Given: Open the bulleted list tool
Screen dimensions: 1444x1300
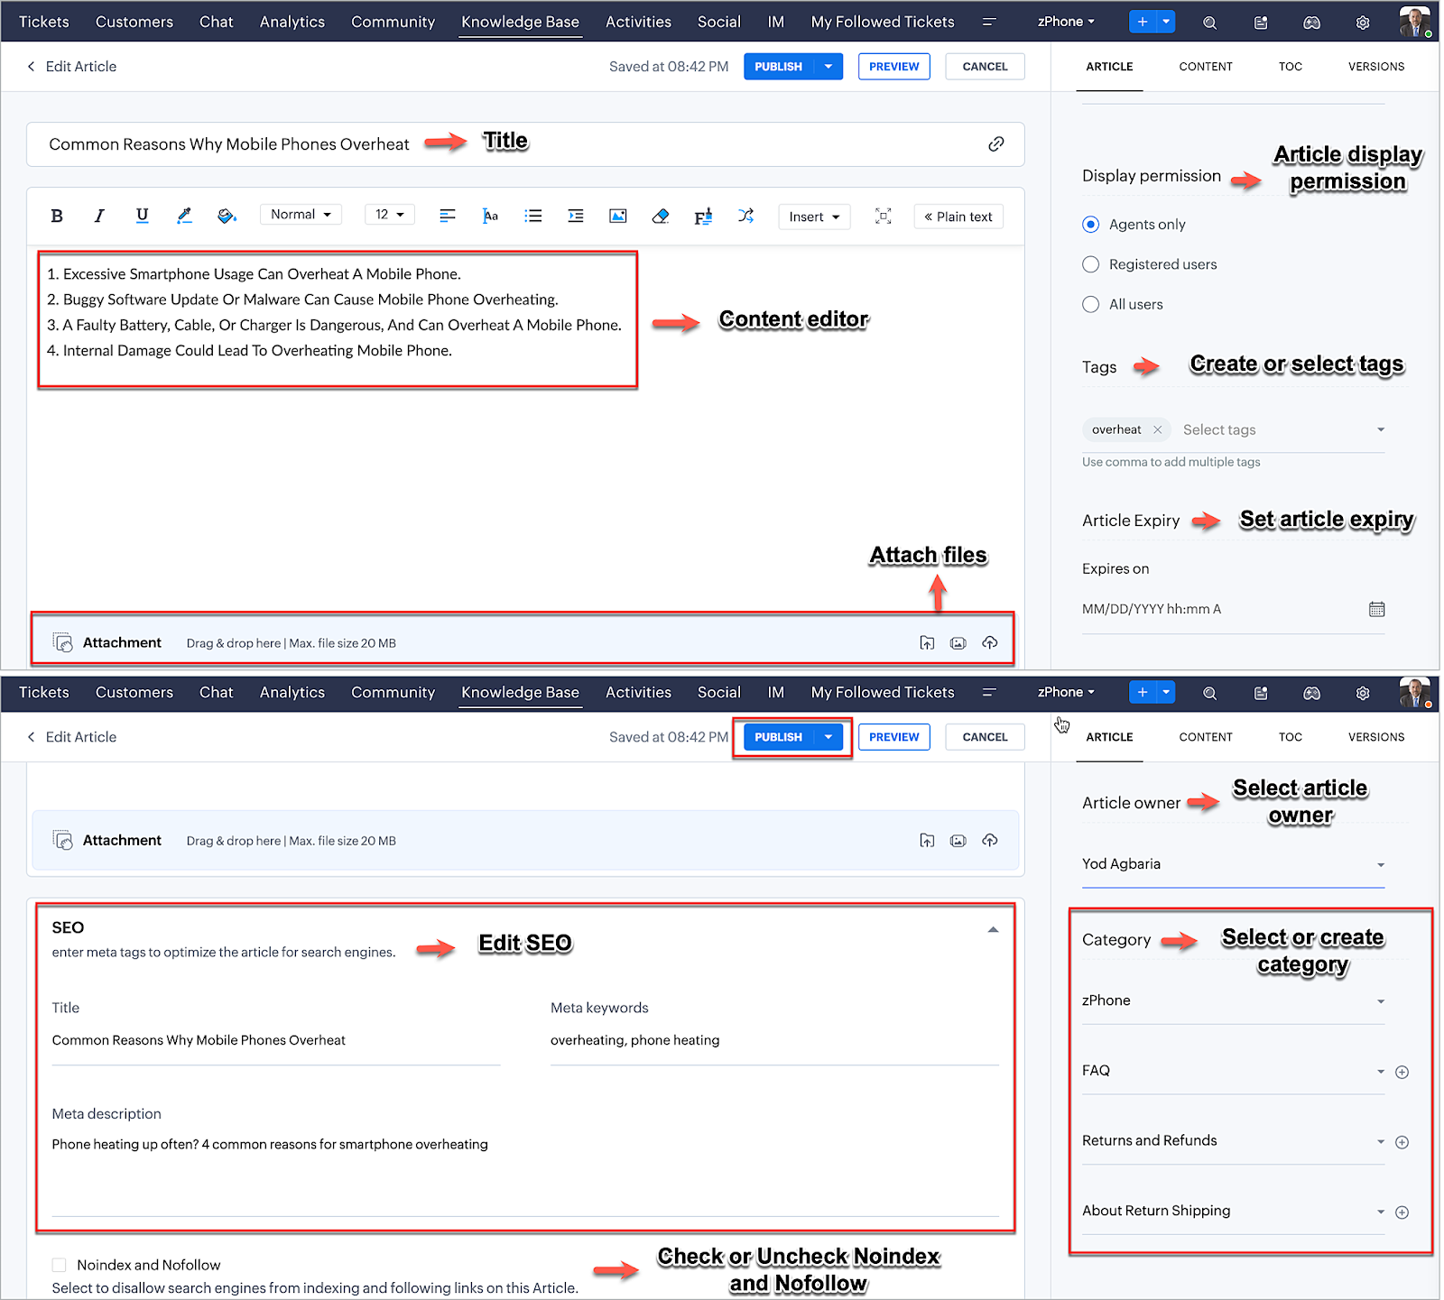Looking at the screenshot, I should [533, 216].
